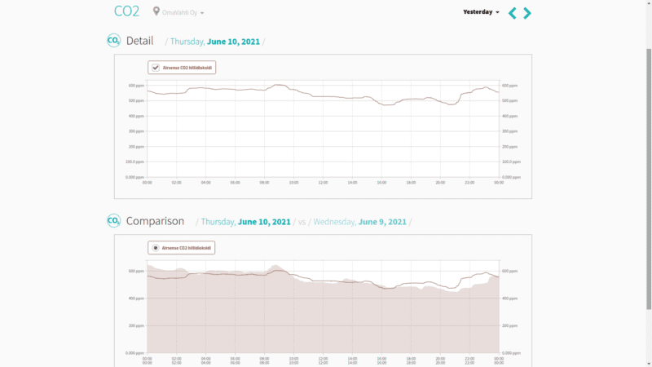This screenshot has height=367, width=652.
Task: Click the Detail section heading
Action: (x=139, y=41)
